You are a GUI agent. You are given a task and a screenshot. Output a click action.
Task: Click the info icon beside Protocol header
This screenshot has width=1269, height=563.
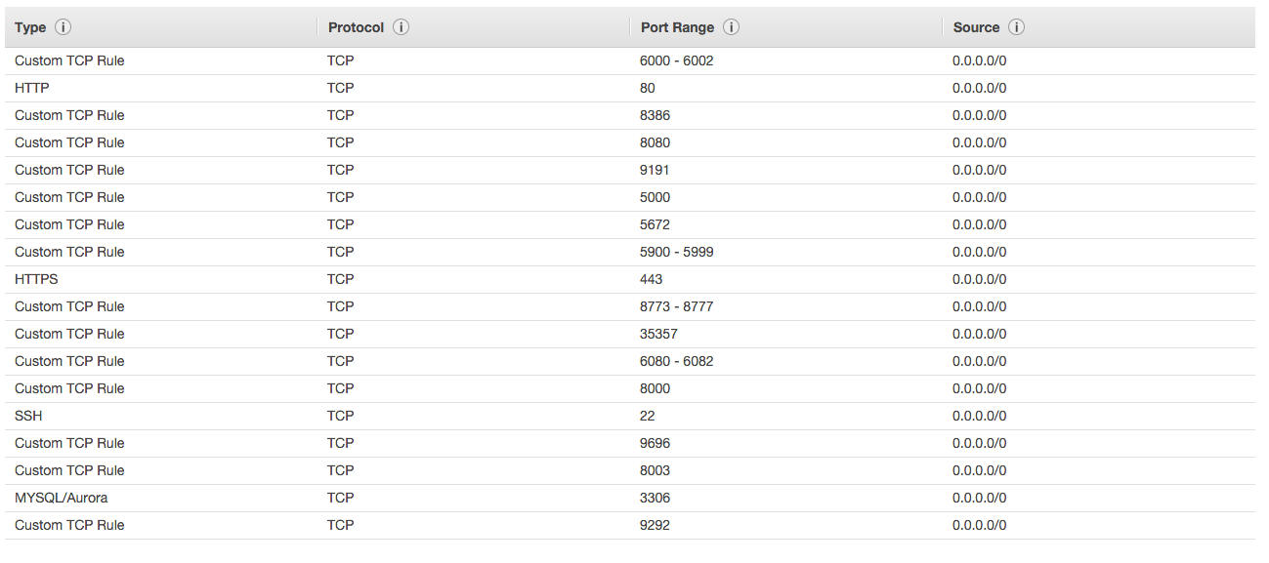click(401, 27)
